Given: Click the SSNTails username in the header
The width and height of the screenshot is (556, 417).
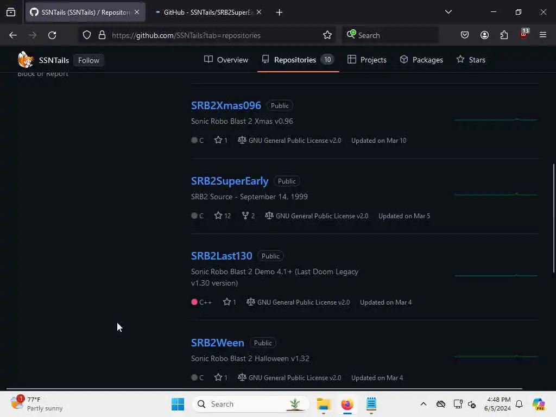Looking at the screenshot, I should (54, 60).
